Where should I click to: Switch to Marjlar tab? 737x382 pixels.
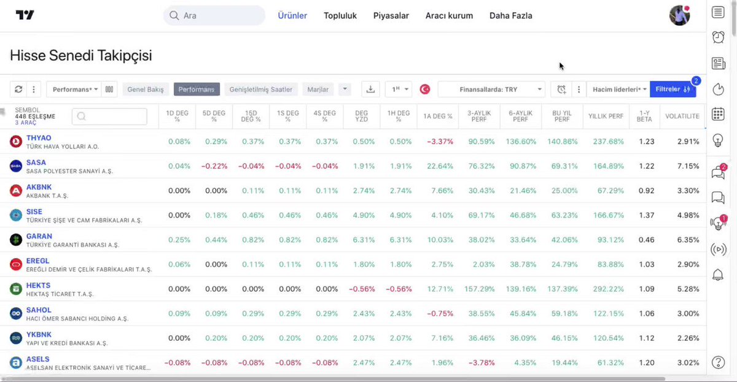click(318, 90)
